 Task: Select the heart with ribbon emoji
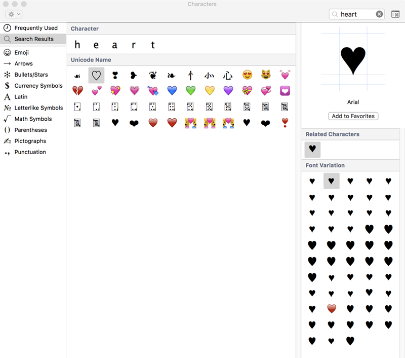coord(247,91)
